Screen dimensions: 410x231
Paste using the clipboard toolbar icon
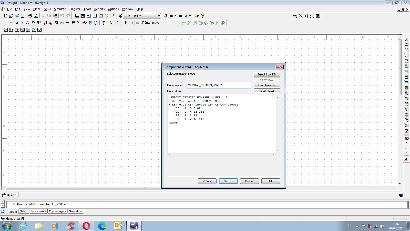click(x=55, y=16)
